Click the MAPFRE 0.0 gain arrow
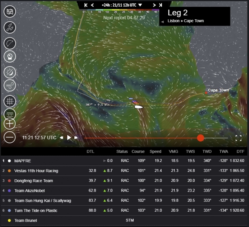This screenshot has height=227, width=249. coord(105,161)
